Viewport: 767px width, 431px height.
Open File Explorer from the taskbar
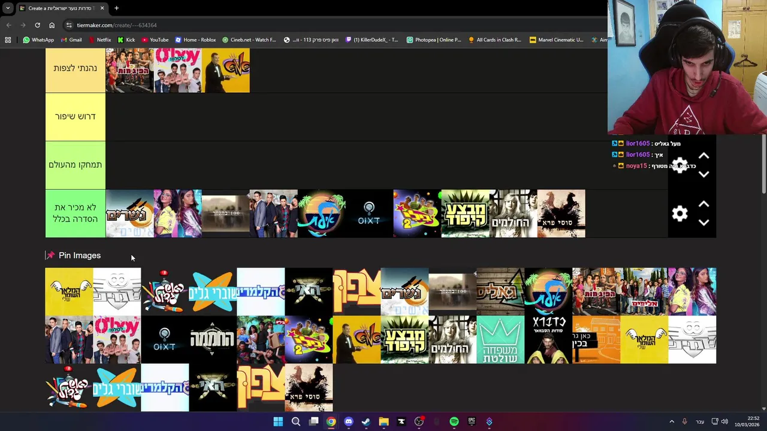point(383,422)
